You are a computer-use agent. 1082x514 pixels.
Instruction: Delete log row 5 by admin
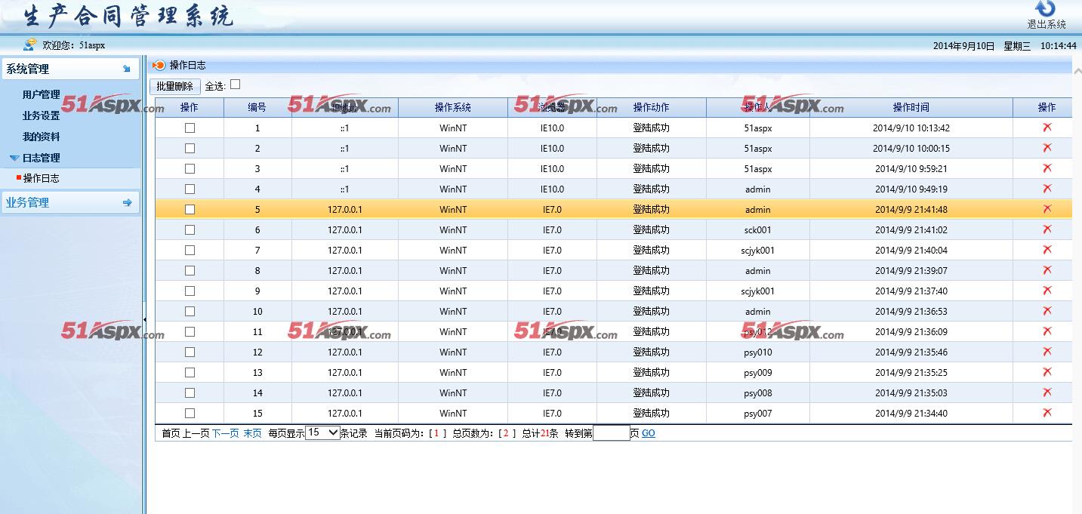[1047, 209]
